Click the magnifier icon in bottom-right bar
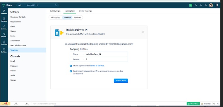The height and width of the screenshot is (107, 223). [218, 104]
